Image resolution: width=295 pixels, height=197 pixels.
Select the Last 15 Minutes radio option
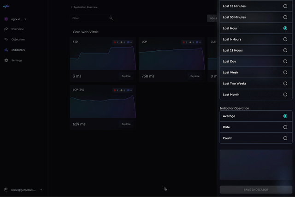(285, 6)
